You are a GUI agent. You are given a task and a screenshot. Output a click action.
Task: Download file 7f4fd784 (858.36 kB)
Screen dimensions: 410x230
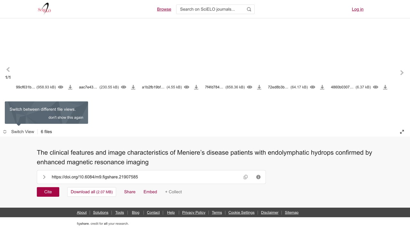[x=259, y=87]
